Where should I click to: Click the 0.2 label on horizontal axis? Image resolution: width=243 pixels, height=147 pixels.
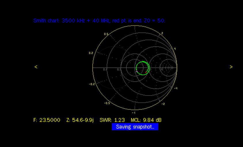click(105, 69)
